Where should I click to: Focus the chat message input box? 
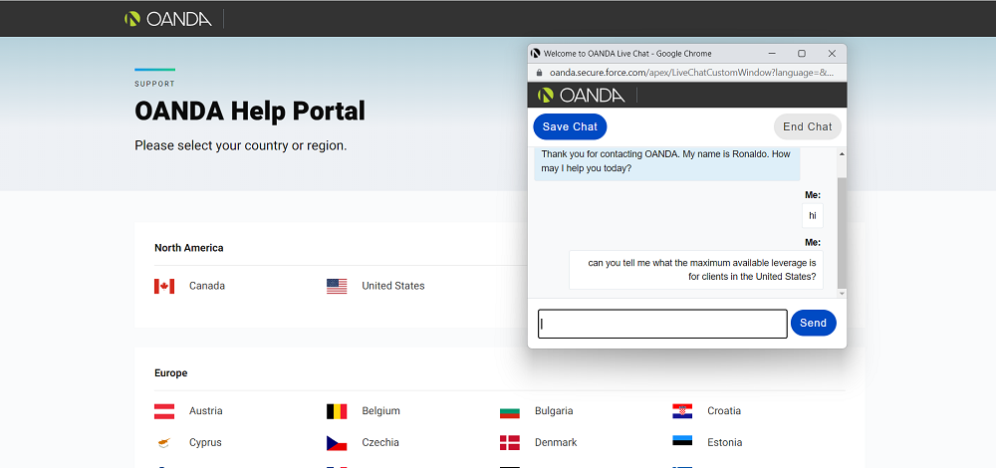[x=662, y=324]
